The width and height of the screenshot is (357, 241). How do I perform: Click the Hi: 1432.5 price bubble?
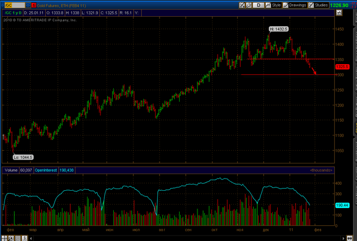(278, 29)
